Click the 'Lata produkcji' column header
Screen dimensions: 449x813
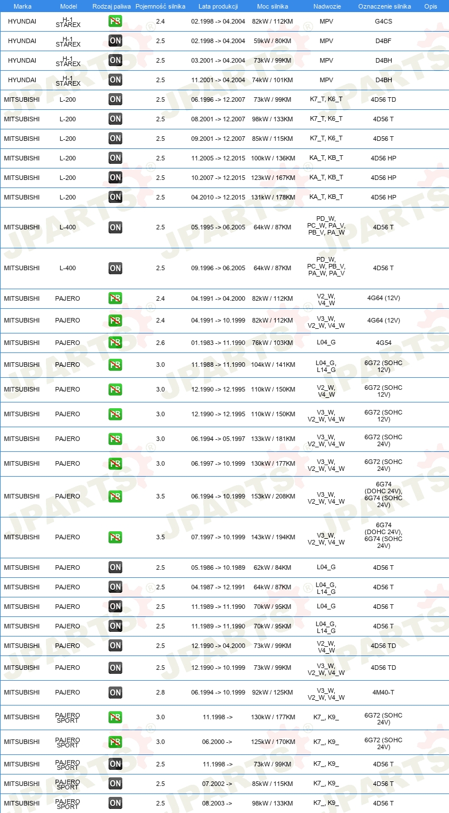(218, 6)
